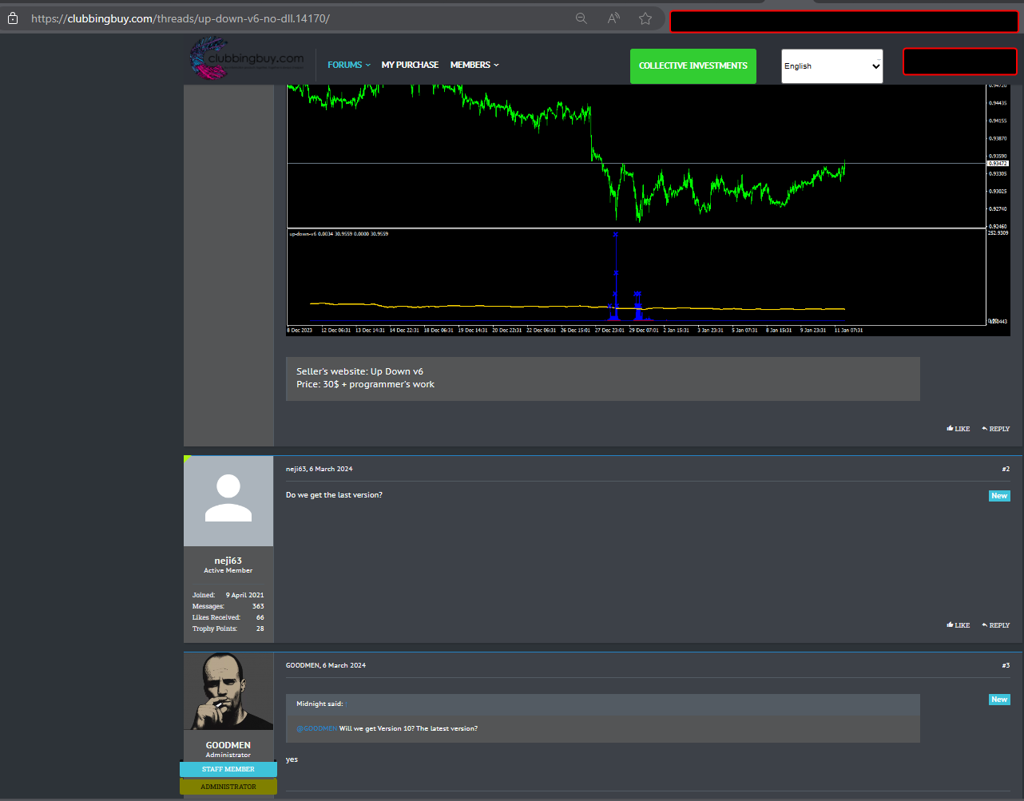Expand the Members dropdown menu
Screen dimensions: 1024x801
point(474,65)
